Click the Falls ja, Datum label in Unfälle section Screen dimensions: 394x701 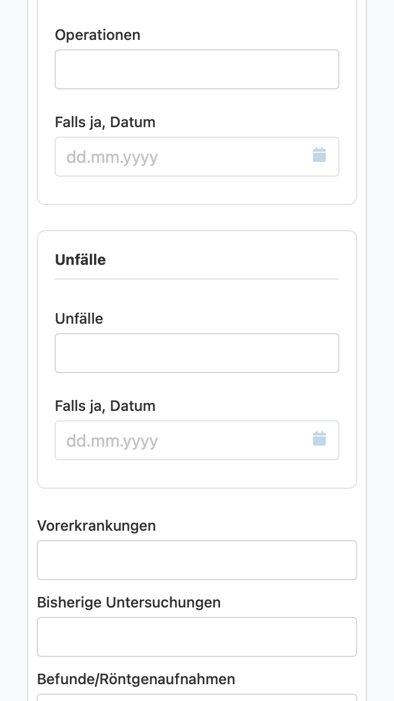(x=105, y=406)
